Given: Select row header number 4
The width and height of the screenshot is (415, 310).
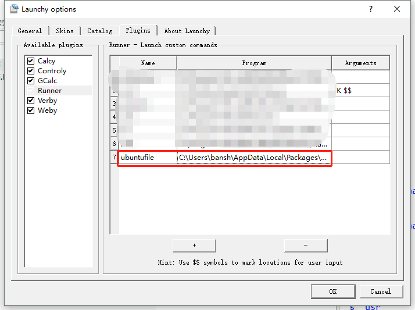Looking at the screenshot, I should (x=115, y=117).
